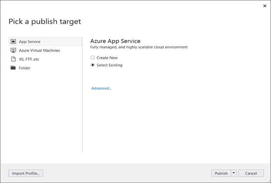Close the dialog with the X
The height and width of the screenshot is (183, 271).
pos(265,6)
